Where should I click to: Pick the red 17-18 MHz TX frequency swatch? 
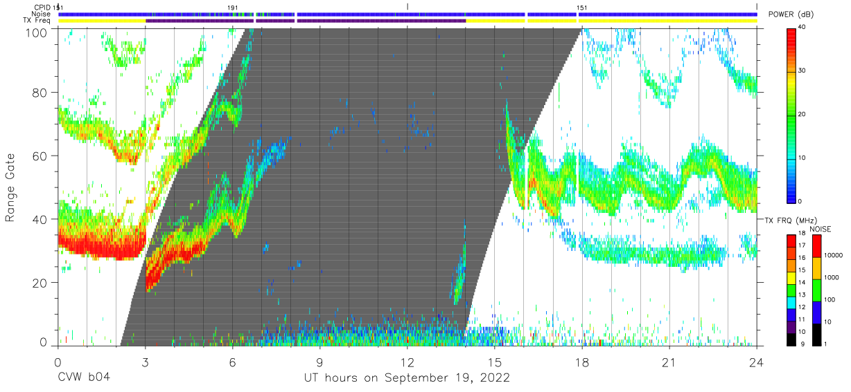(x=791, y=241)
